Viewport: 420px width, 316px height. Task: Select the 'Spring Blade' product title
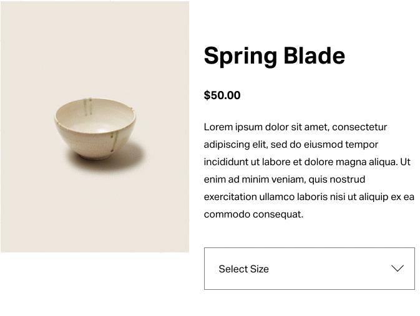pos(275,56)
